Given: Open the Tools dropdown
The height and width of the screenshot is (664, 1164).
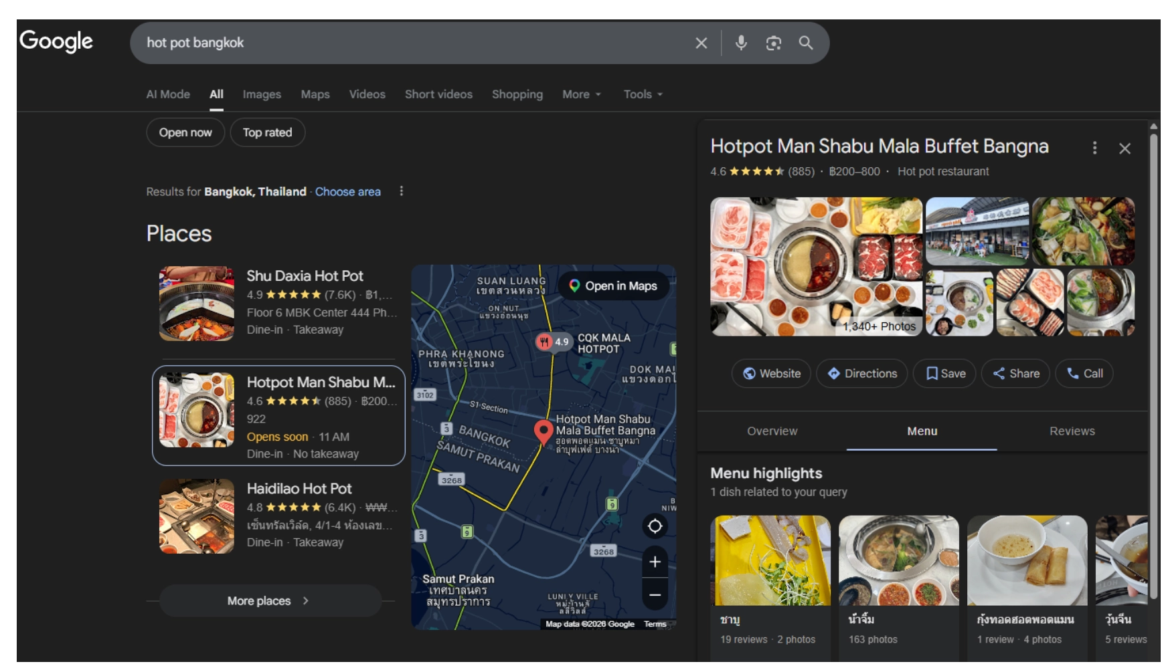Looking at the screenshot, I should 643,94.
